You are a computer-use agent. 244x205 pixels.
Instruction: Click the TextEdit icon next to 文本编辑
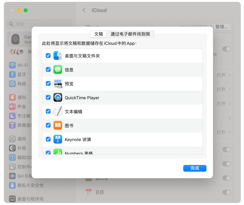click(58, 111)
